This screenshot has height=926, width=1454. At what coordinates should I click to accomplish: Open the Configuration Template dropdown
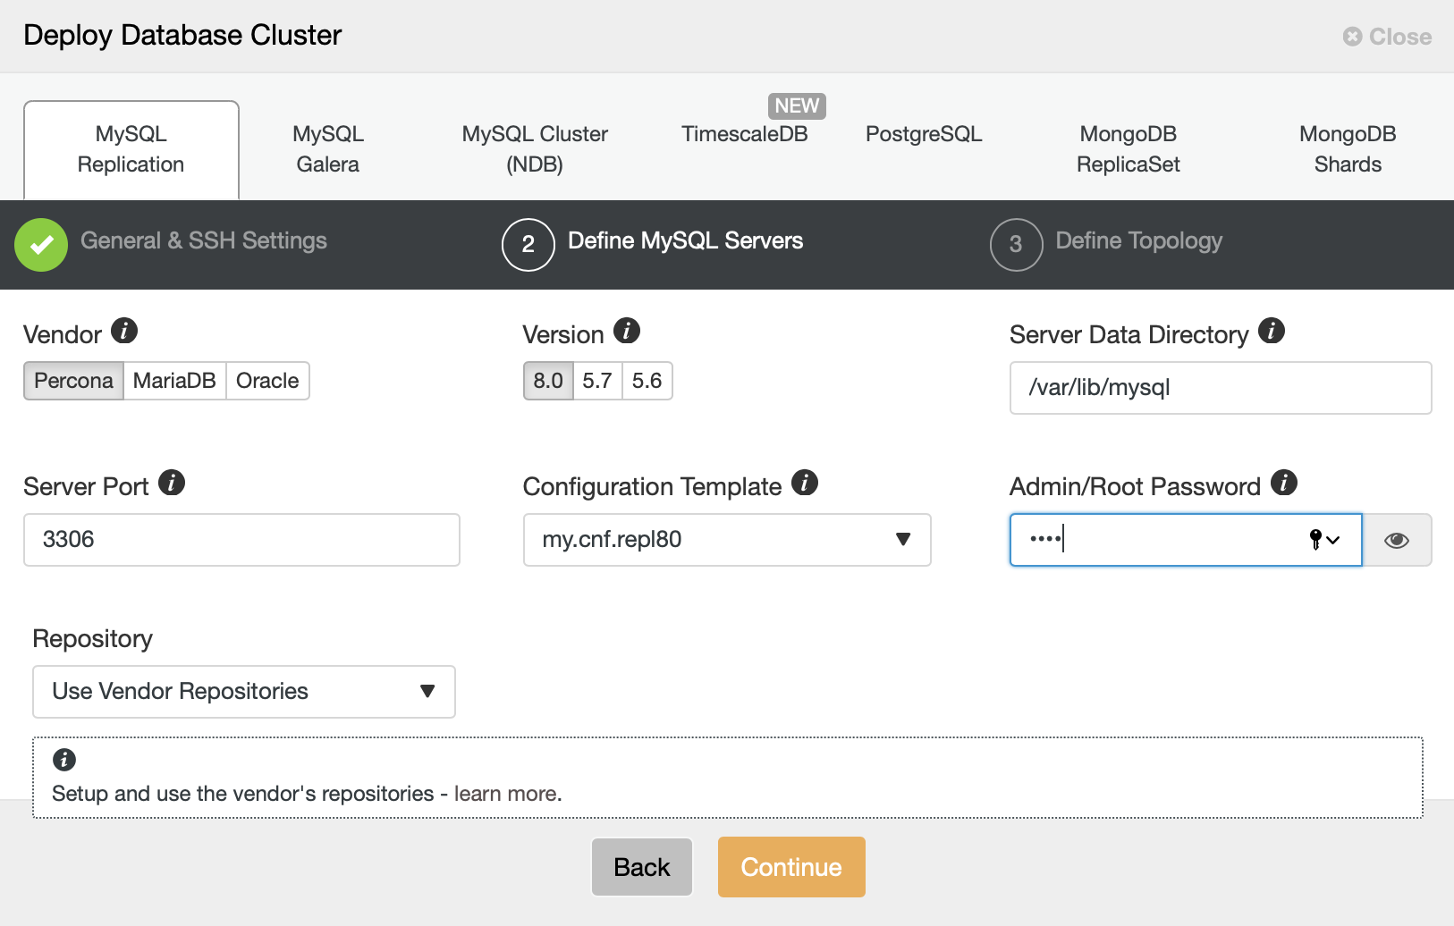727,540
